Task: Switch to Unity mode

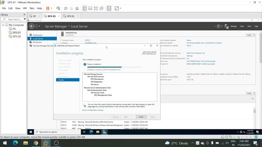Action: 102,8
